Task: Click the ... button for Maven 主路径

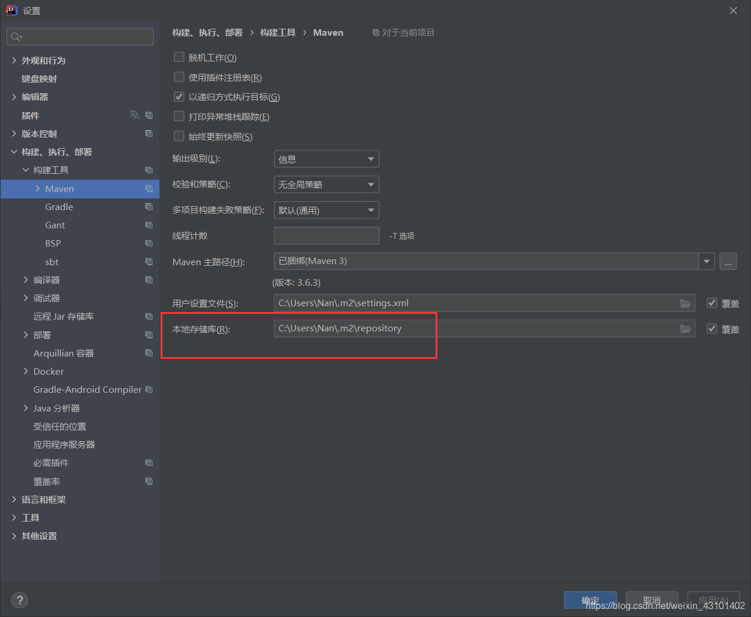Action: coord(728,261)
